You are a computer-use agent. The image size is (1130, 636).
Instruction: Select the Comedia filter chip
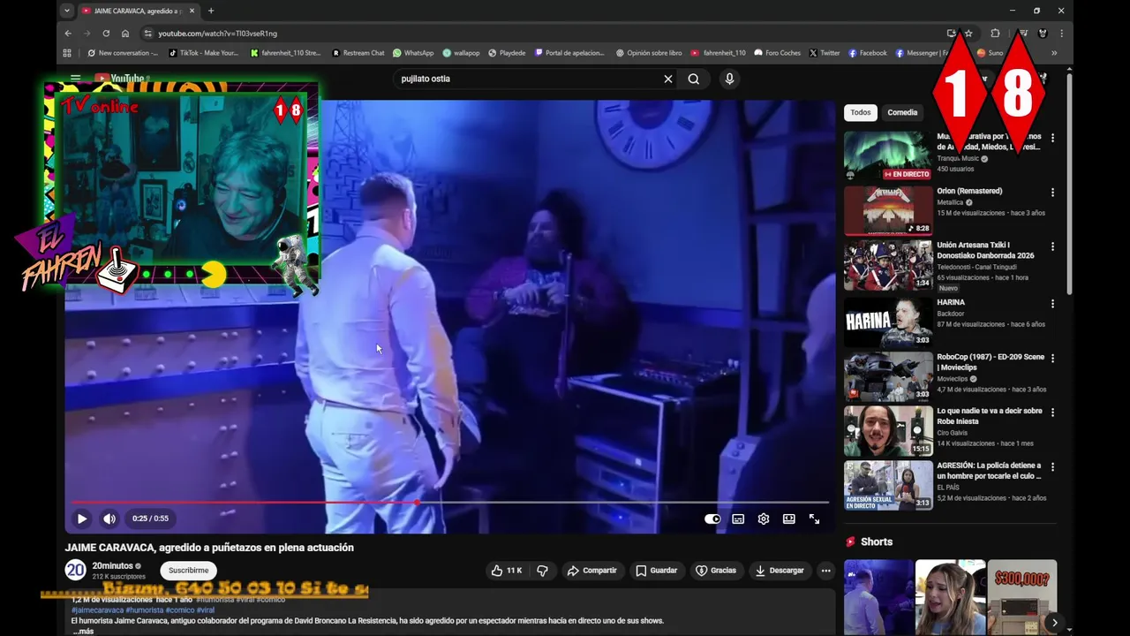pyautogui.click(x=902, y=112)
